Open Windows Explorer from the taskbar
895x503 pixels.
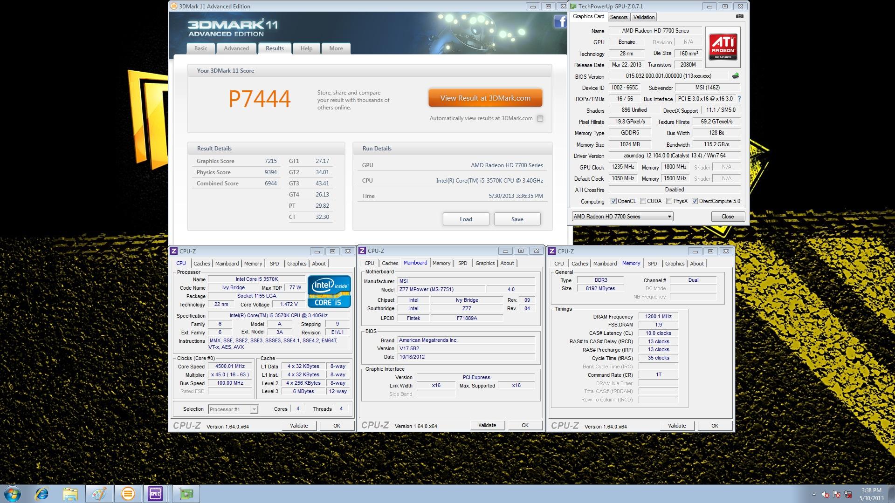70,494
